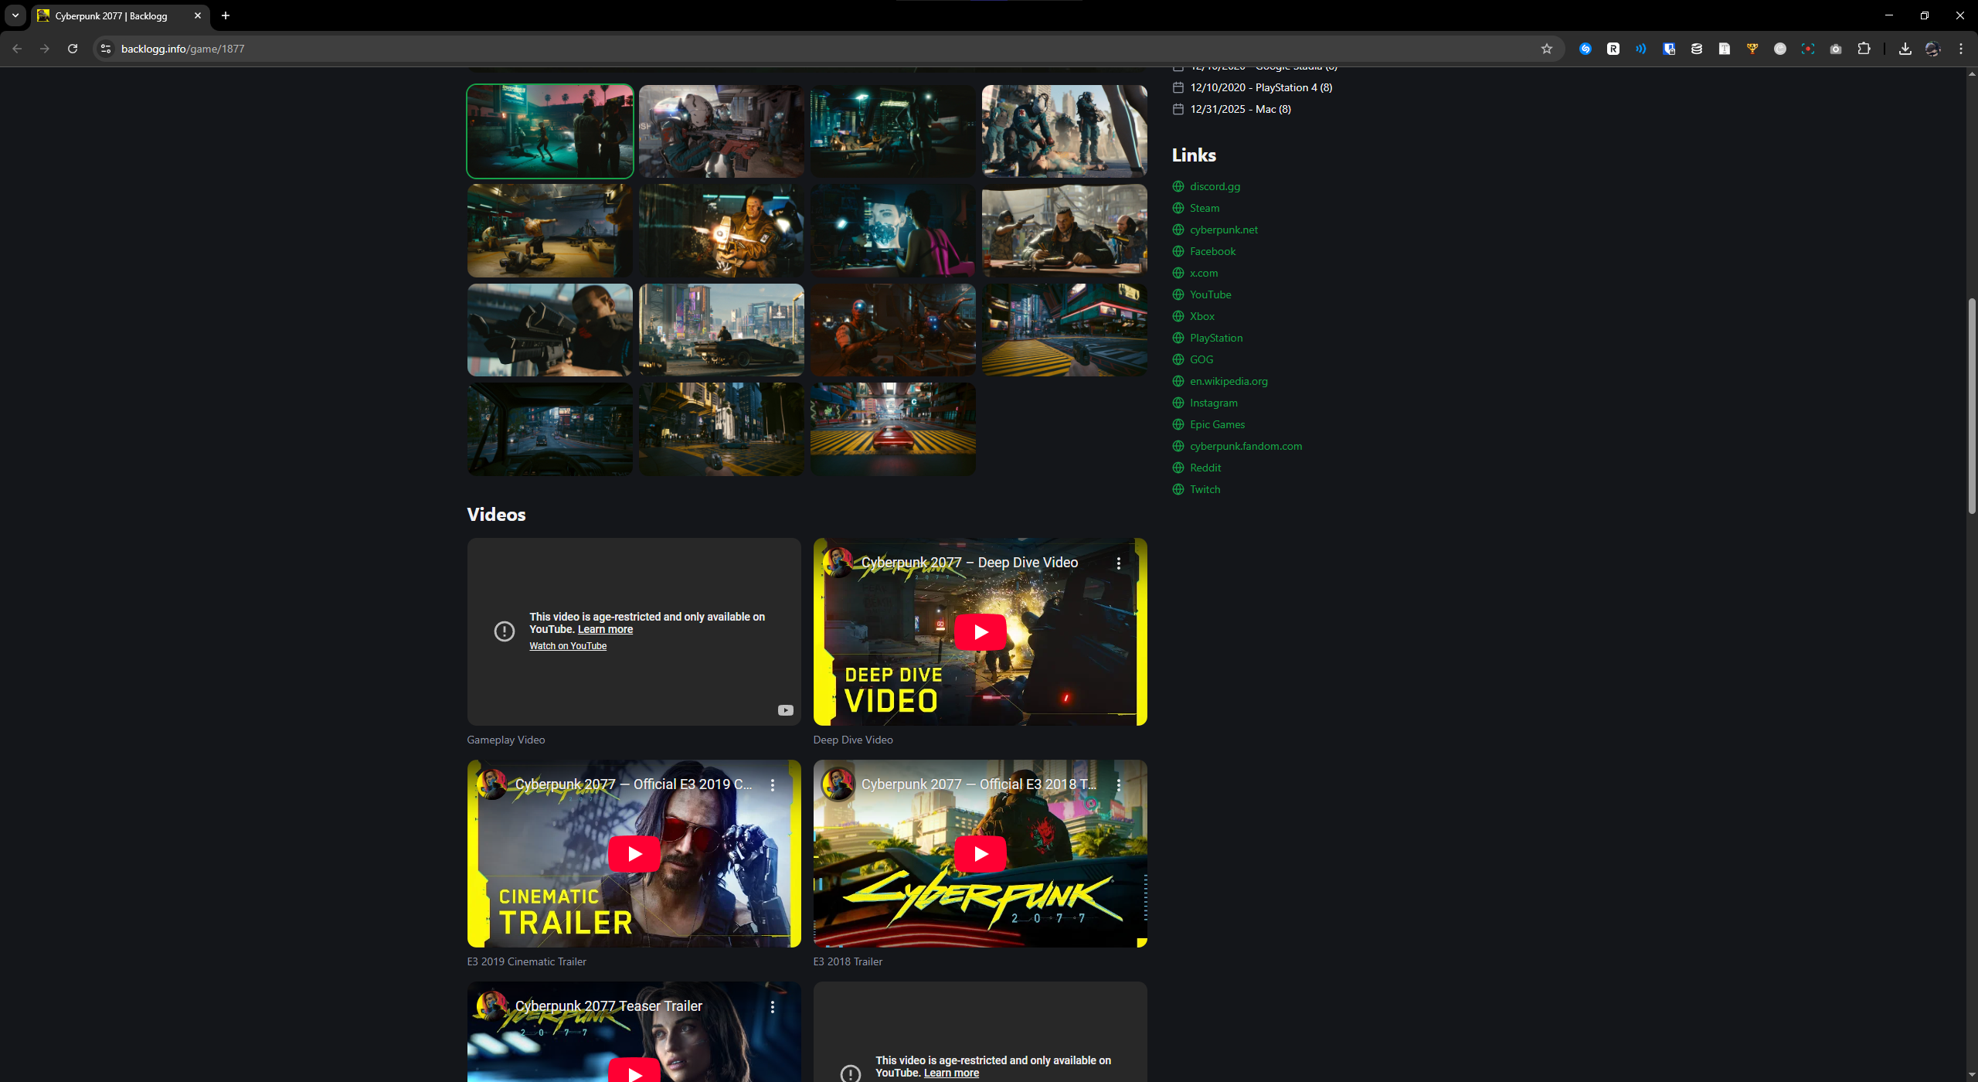Viewport: 1978px width, 1082px height.
Task: Open the x.com link
Action: (1204, 273)
